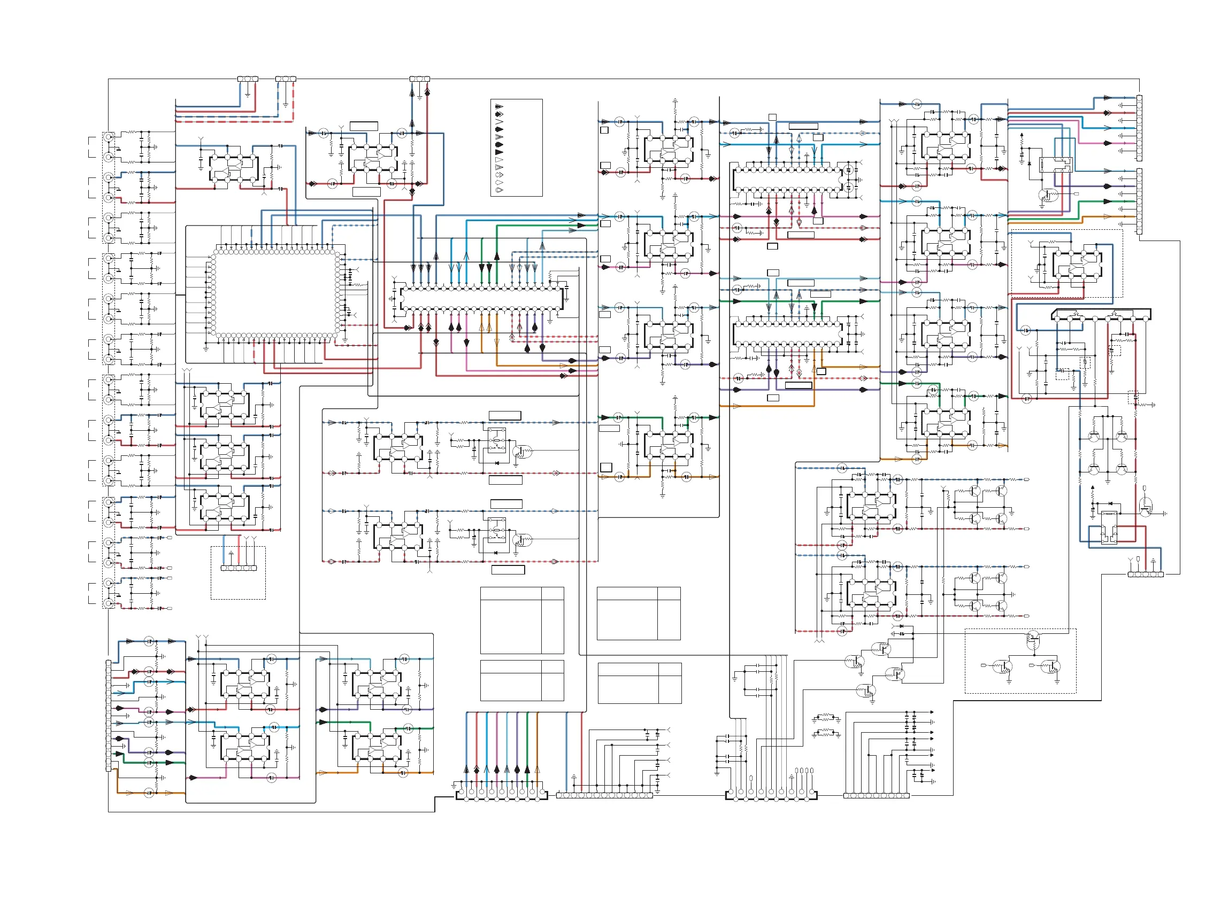Click the lower relay symbol box
The image size is (1213, 900).
point(496,530)
